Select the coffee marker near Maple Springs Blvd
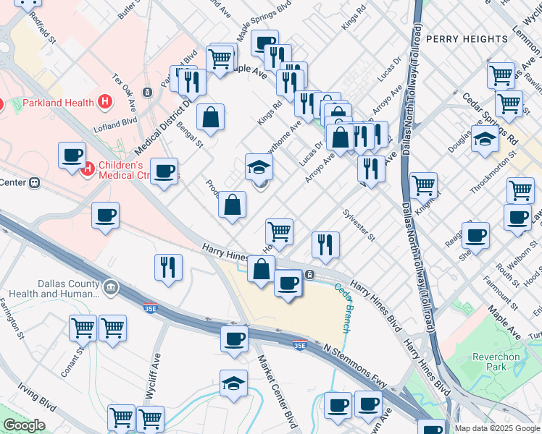The width and height of the screenshot is (542, 434). pos(264,43)
